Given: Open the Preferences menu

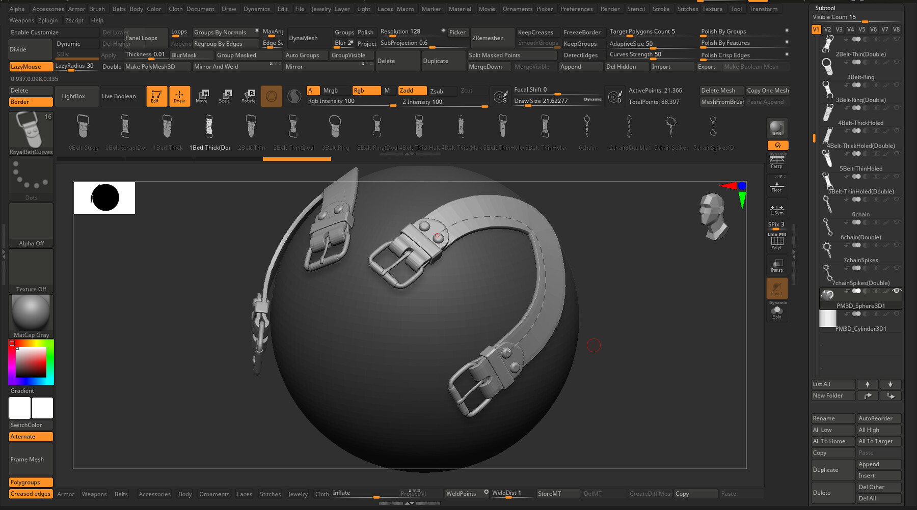Looking at the screenshot, I should (x=576, y=9).
